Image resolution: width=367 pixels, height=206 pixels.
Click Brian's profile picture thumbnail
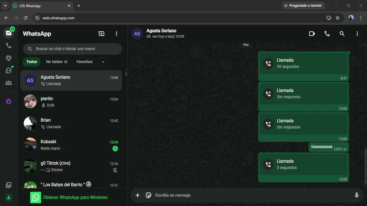[30, 123]
